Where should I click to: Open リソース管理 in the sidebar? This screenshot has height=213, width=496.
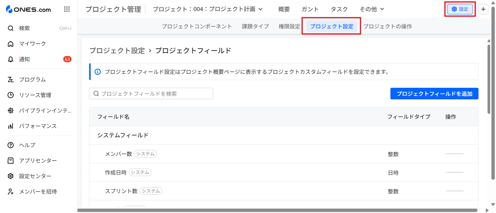[35, 95]
